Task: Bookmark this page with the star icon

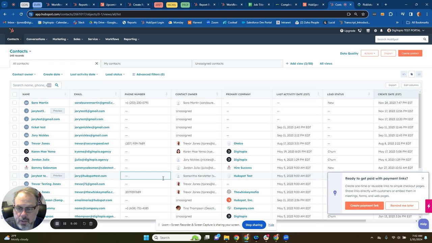Action: pyautogui.click(x=363, y=14)
